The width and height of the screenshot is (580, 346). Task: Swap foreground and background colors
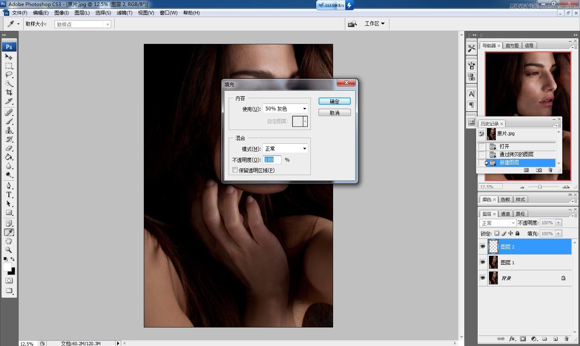click(x=13, y=259)
